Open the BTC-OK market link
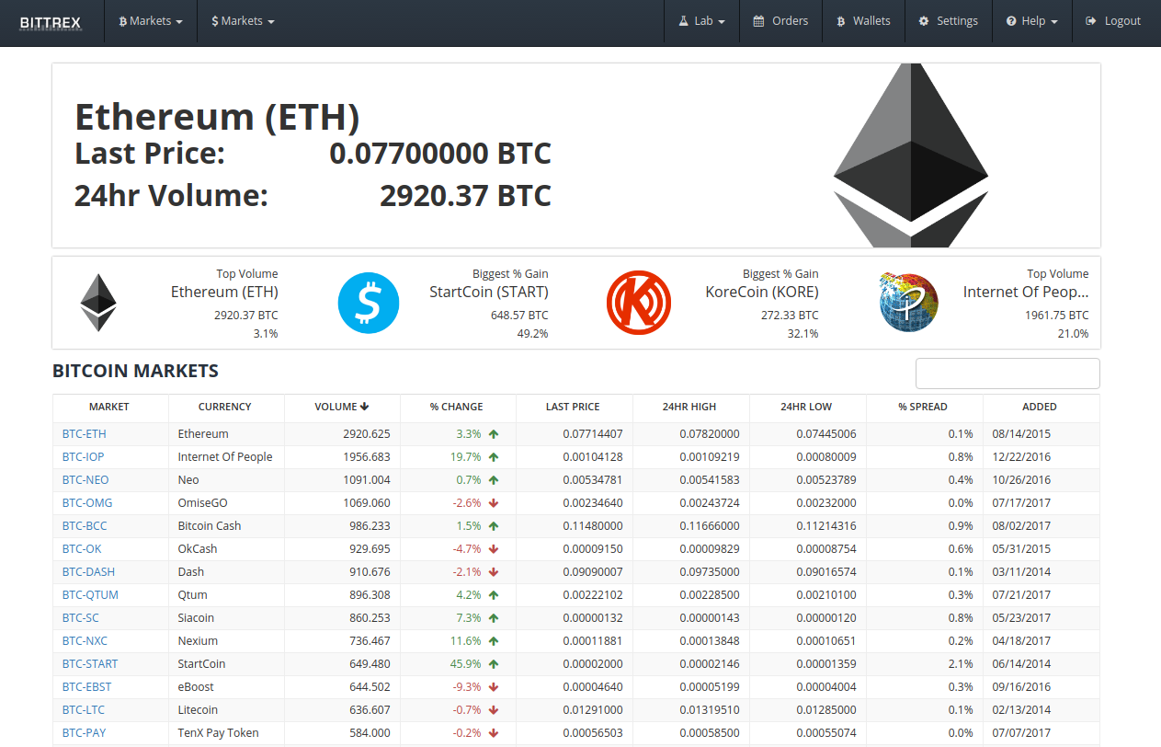The height and width of the screenshot is (747, 1161). click(x=82, y=549)
